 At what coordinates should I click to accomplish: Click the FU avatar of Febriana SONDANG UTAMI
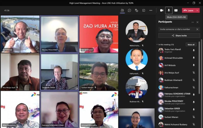pyautogui.click(x=161, y=95)
